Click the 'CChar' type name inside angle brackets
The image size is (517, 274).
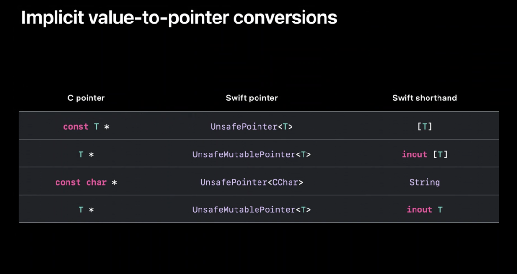[x=286, y=182]
